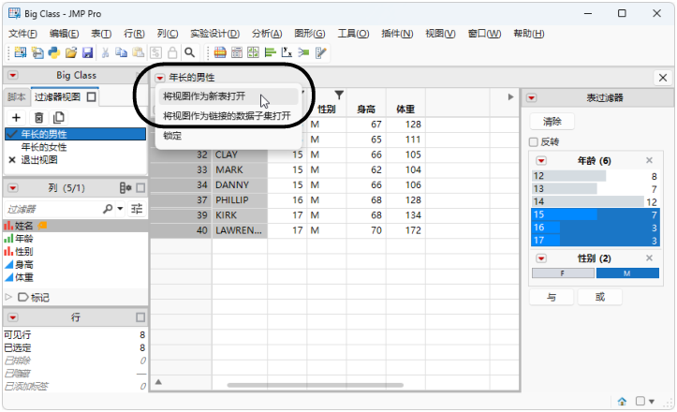Switch to the 脚本 tab

(x=17, y=97)
